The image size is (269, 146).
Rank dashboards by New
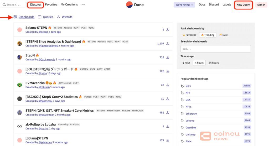223,35
